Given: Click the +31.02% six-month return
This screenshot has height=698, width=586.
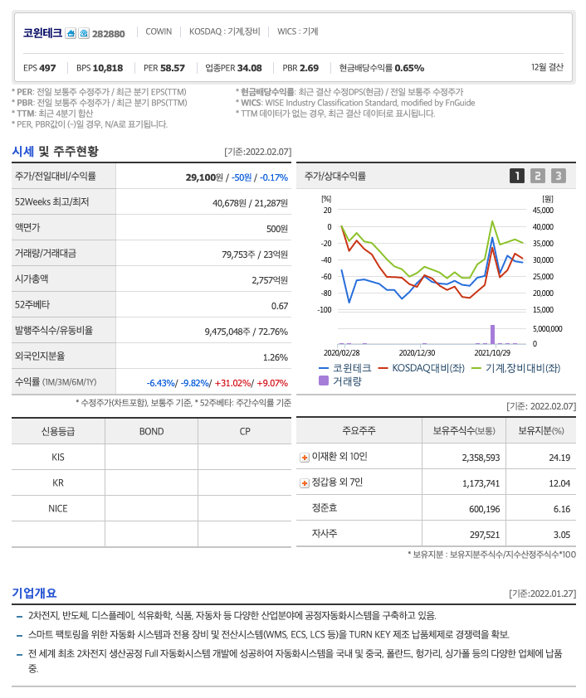Looking at the screenshot, I should click(232, 383).
